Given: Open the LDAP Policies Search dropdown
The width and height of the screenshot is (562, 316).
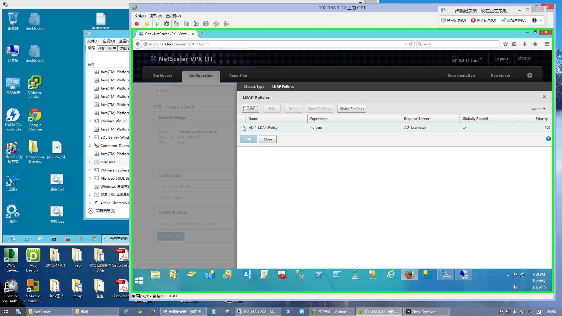Looking at the screenshot, I should pos(538,109).
